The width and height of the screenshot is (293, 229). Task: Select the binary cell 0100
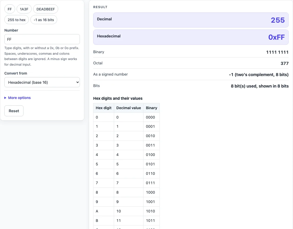pos(151,155)
